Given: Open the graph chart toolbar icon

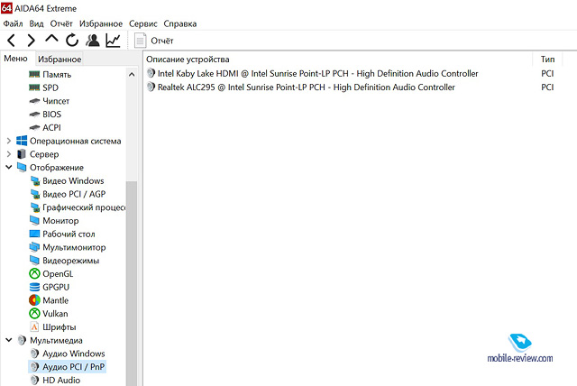Looking at the screenshot, I should click(x=113, y=41).
